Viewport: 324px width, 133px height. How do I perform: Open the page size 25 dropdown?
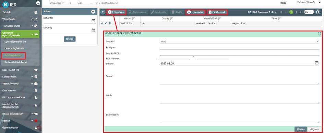pos(309,12)
